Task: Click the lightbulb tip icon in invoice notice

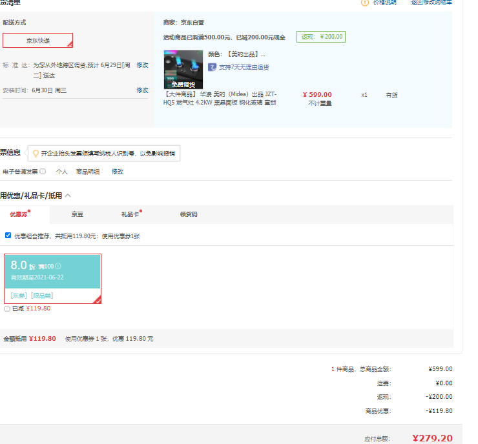Action: pyautogui.click(x=36, y=154)
